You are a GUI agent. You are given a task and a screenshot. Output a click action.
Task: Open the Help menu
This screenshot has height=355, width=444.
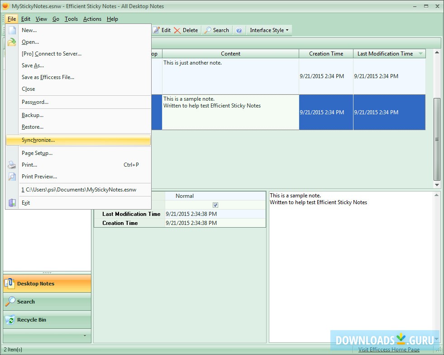tap(112, 19)
